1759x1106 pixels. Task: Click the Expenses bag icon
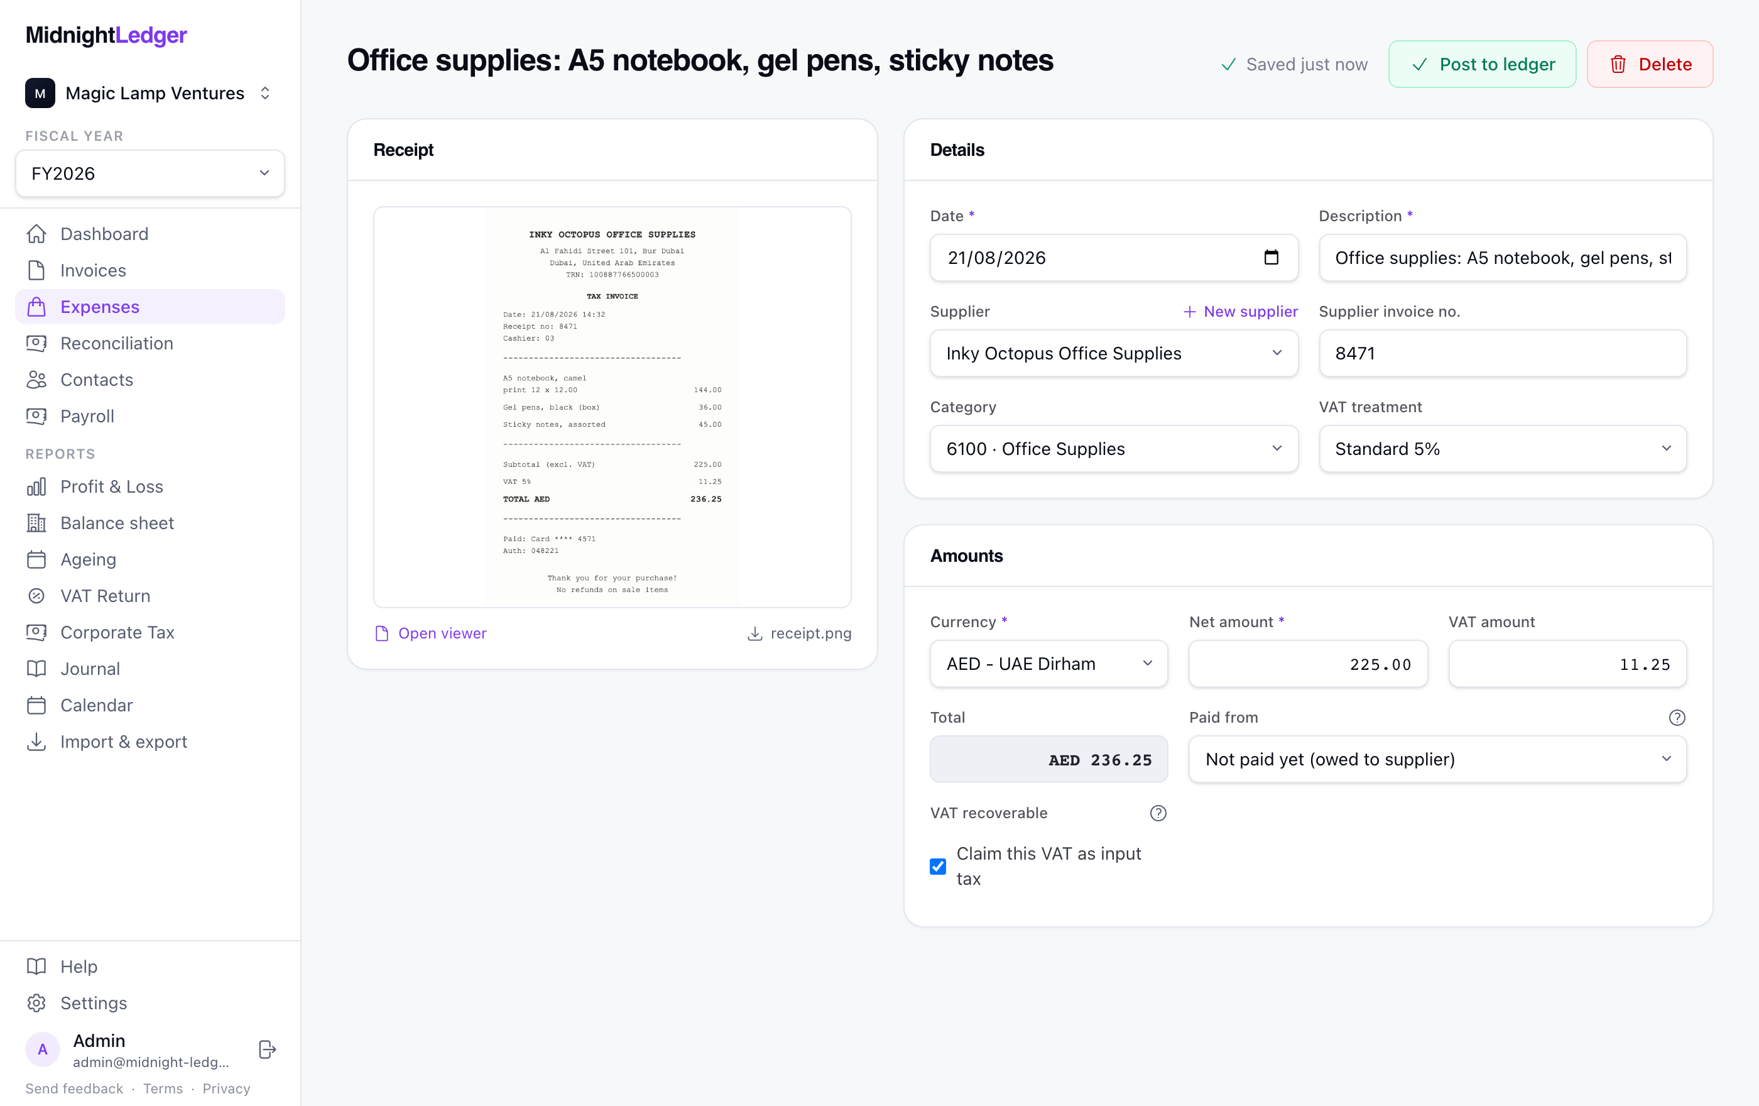click(x=36, y=307)
